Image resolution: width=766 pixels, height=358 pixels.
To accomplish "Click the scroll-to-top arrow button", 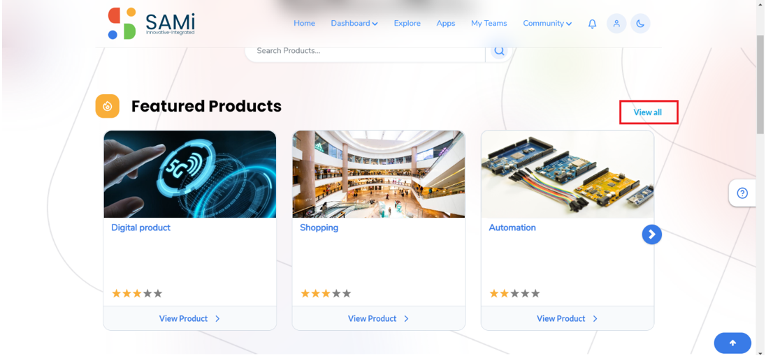I will pyautogui.click(x=732, y=343).
